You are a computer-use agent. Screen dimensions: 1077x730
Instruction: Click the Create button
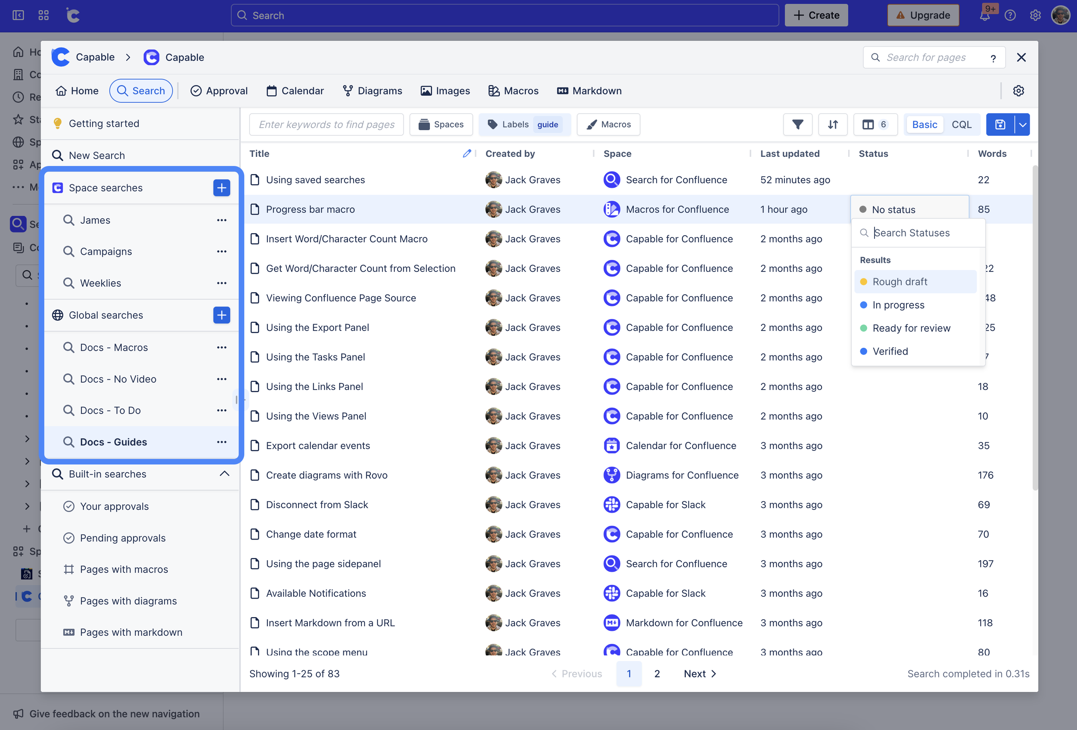tap(816, 15)
